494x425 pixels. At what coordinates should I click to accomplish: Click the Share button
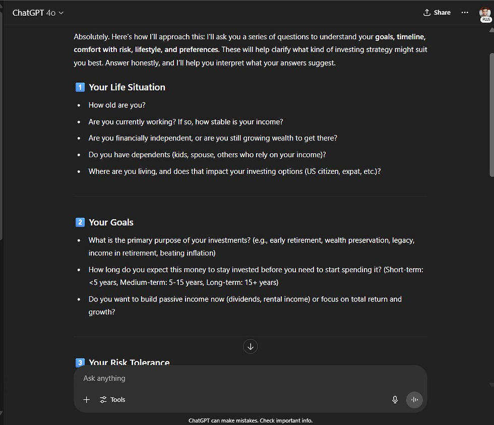pos(437,13)
